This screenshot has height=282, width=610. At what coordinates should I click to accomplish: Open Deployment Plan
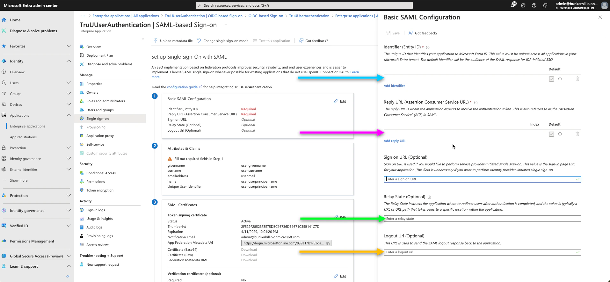[x=99, y=55]
